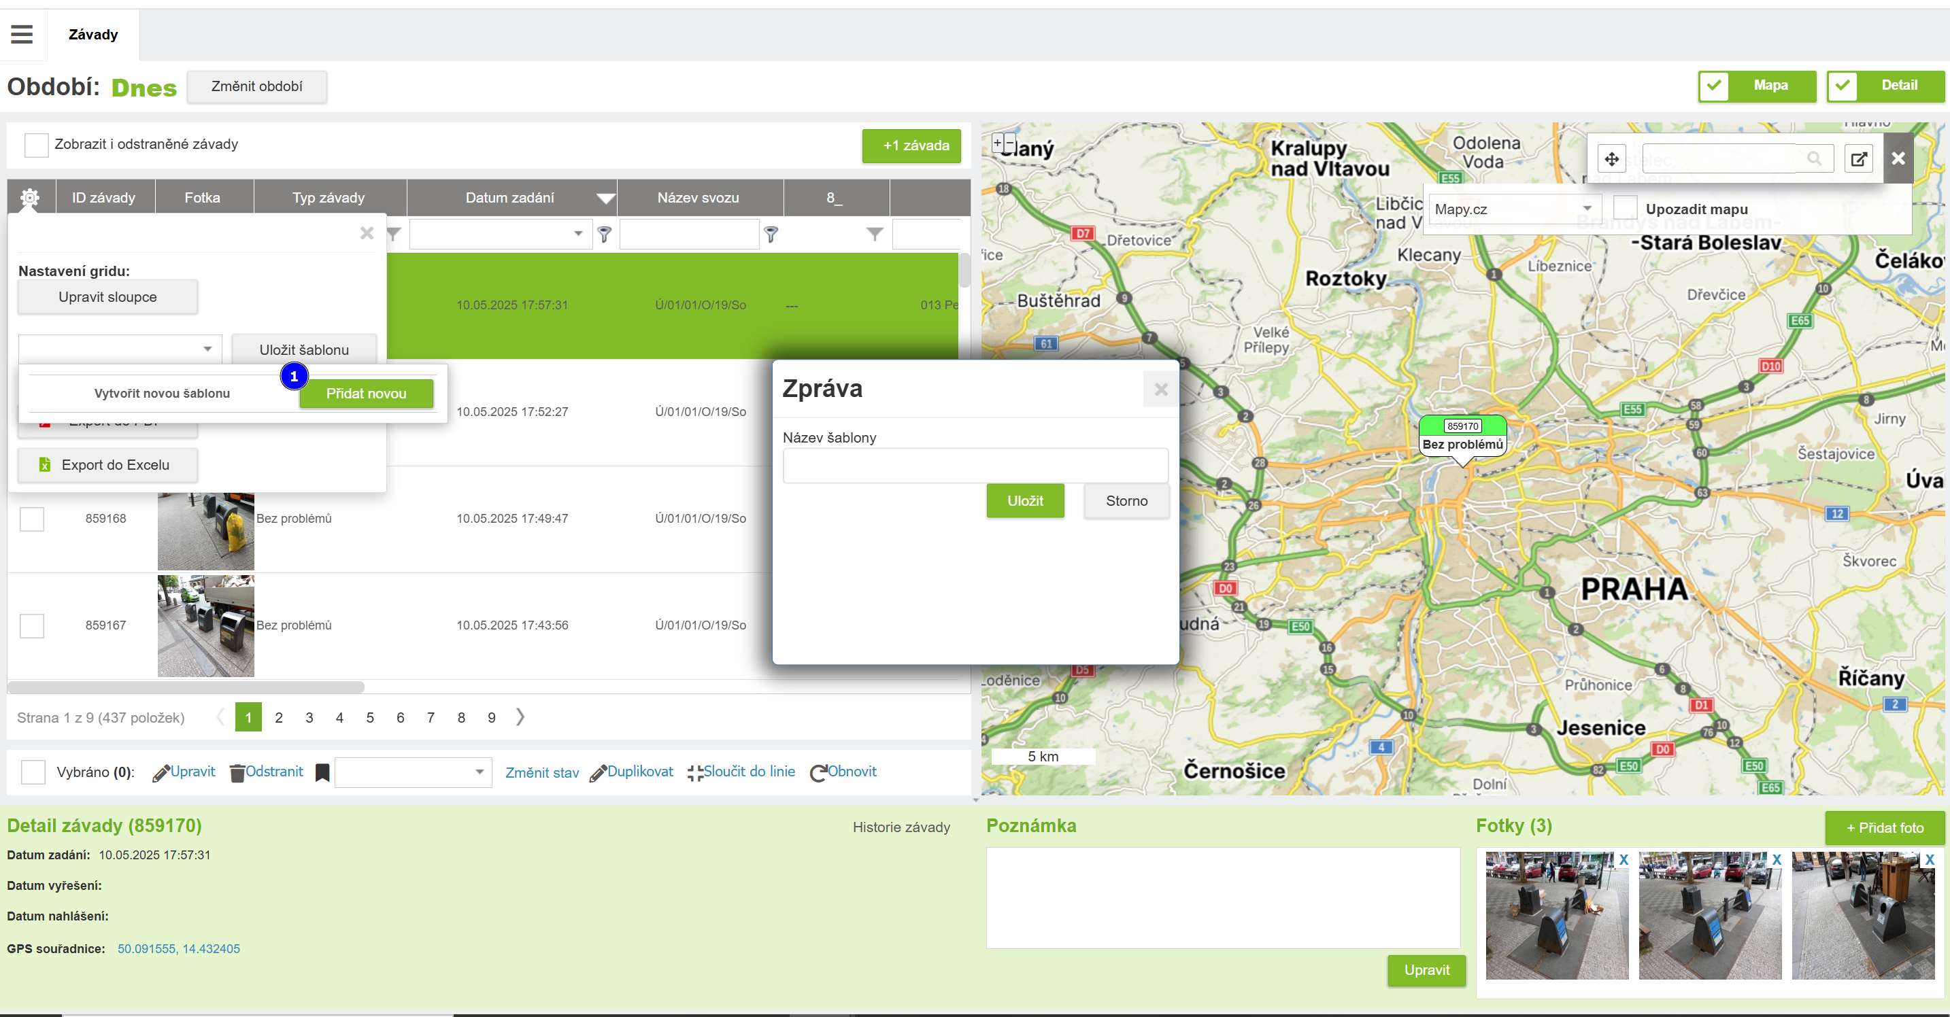Click the map search magnifier icon
1950x1017 pixels.
[x=1814, y=158]
